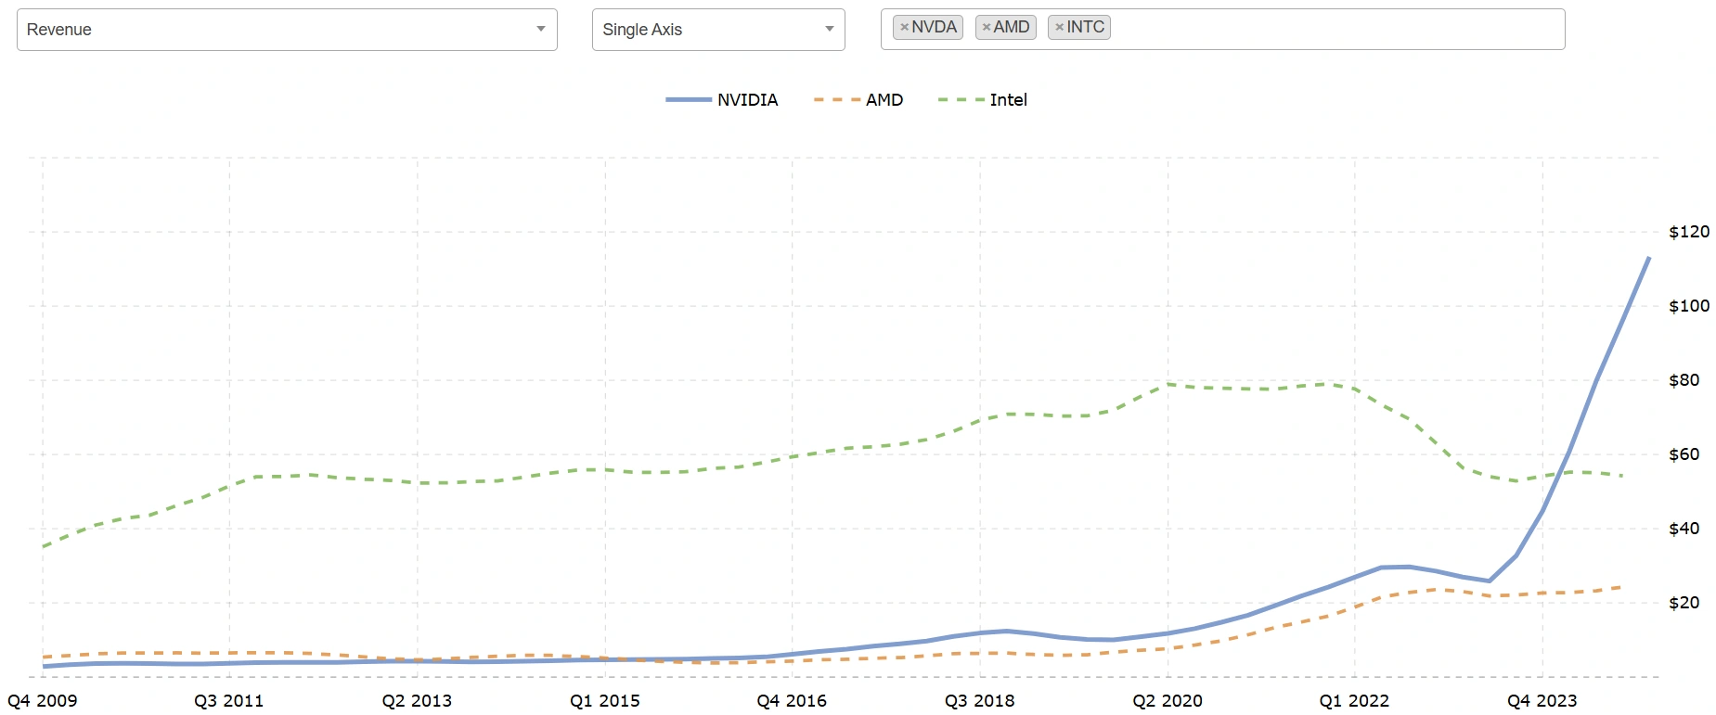Open the Single Axis dropdown
This screenshot has width=1716, height=715.
pyautogui.click(x=718, y=30)
